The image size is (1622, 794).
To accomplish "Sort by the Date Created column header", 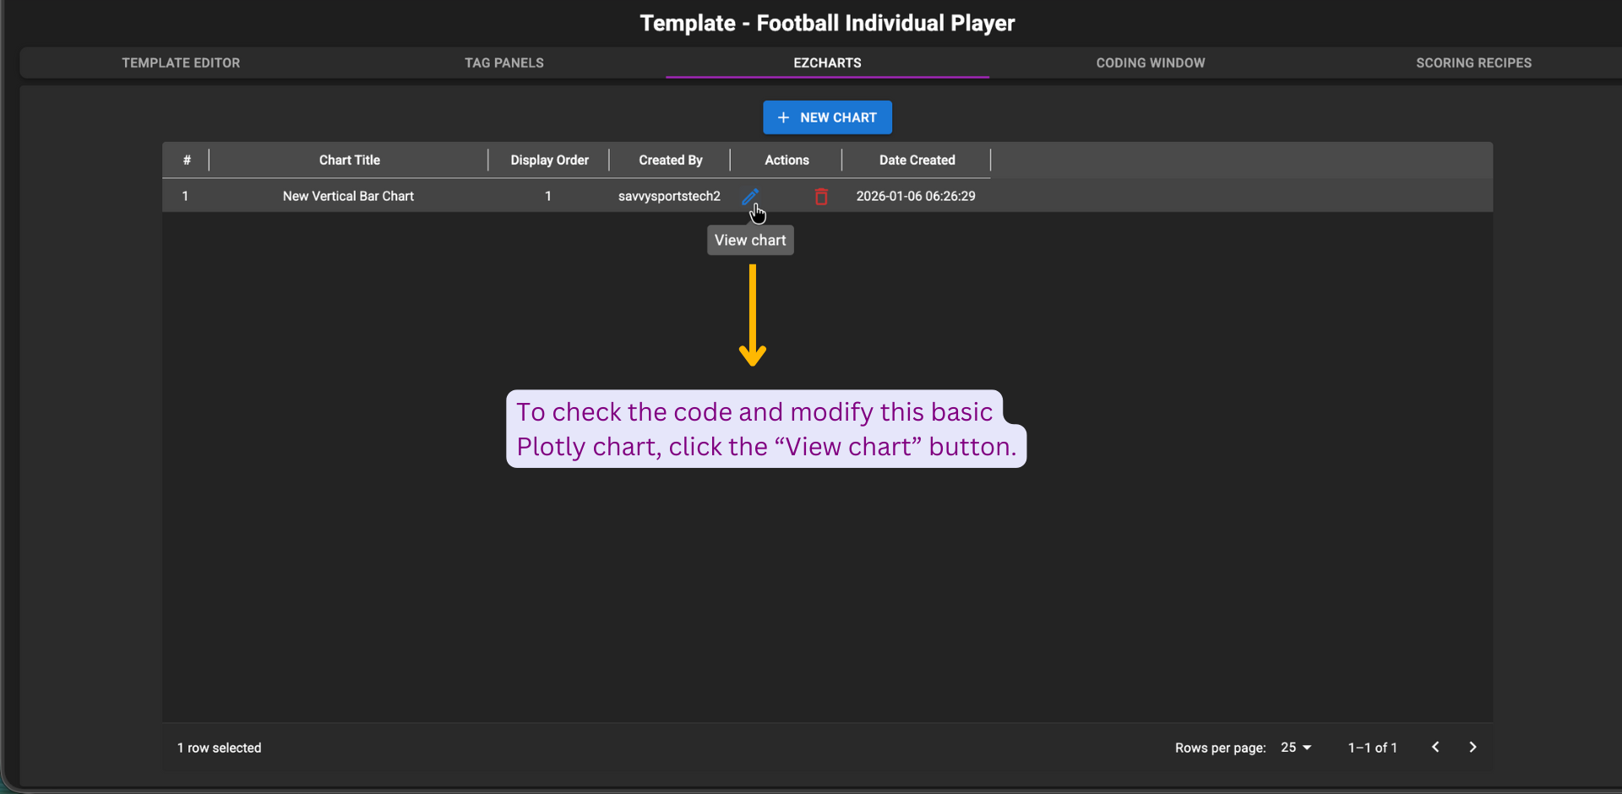I will click(917, 160).
